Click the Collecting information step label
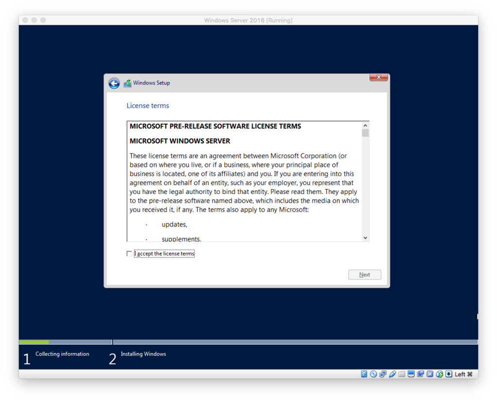The image size is (497, 401). pyautogui.click(x=62, y=354)
